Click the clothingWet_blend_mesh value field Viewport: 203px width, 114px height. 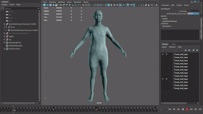(193, 13)
